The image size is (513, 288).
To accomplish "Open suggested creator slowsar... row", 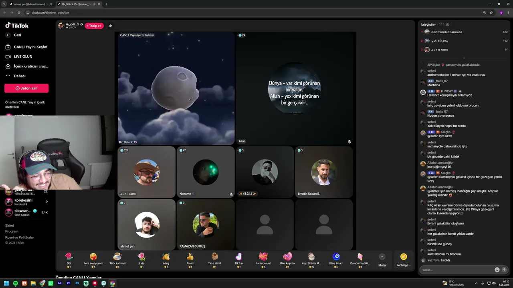I will [26, 212].
